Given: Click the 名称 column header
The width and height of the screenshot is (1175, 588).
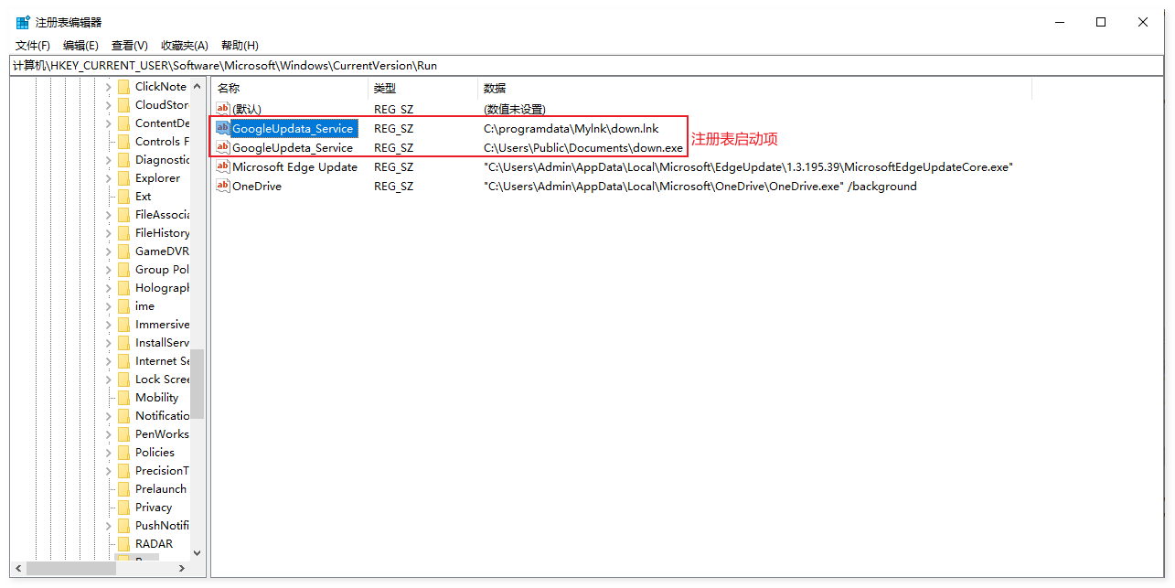Looking at the screenshot, I should pos(229,88).
